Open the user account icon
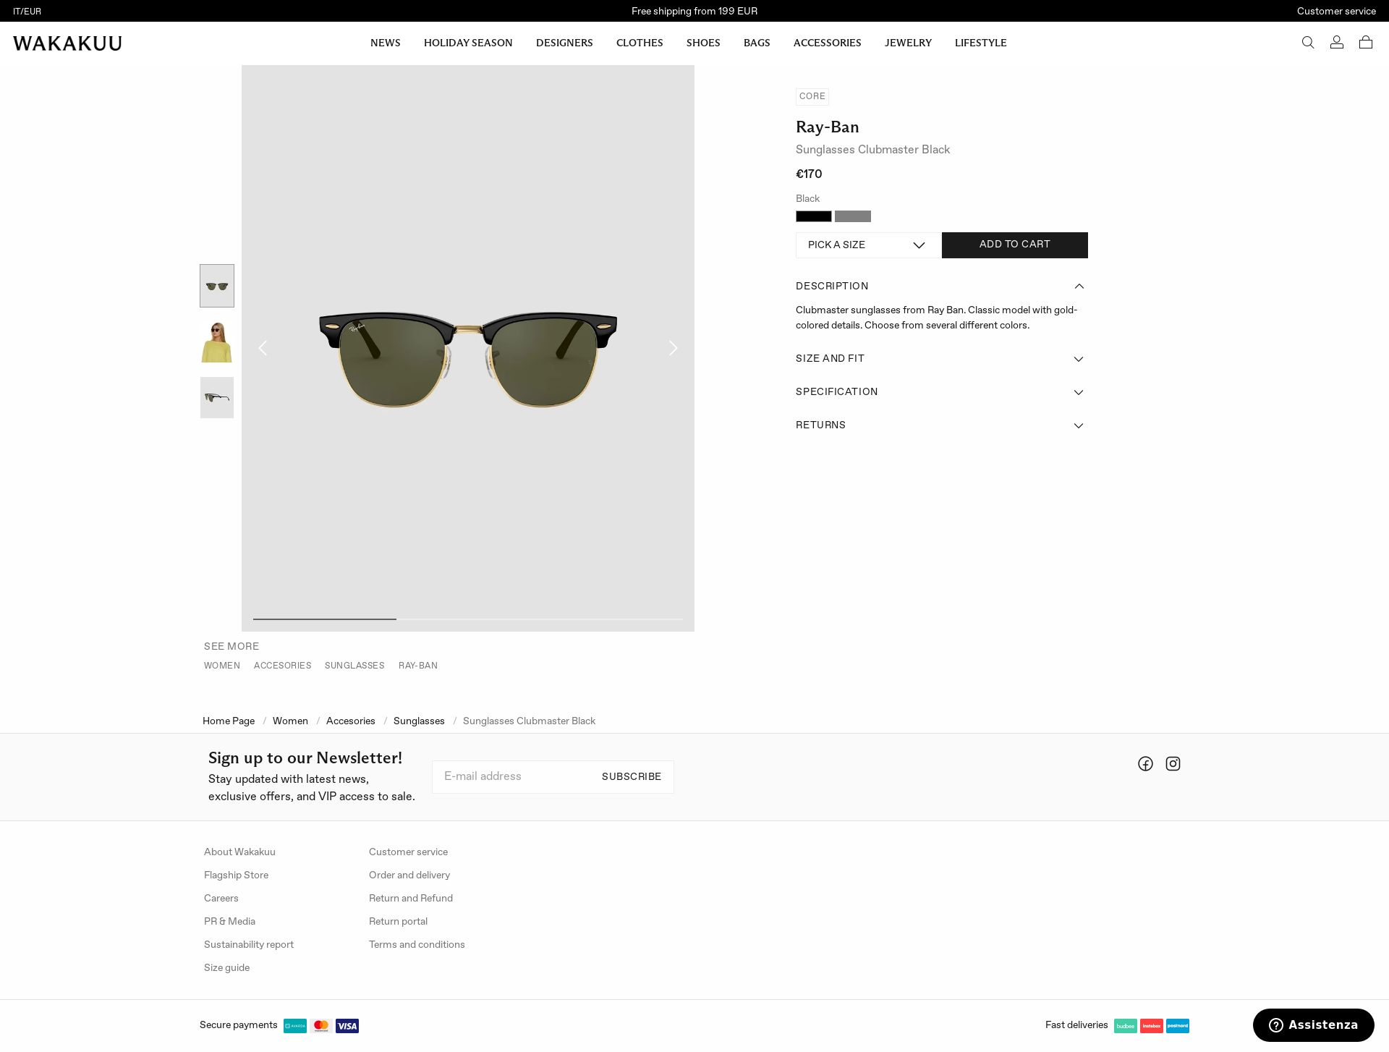The image size is (1389, 1052). point(1336,43)
